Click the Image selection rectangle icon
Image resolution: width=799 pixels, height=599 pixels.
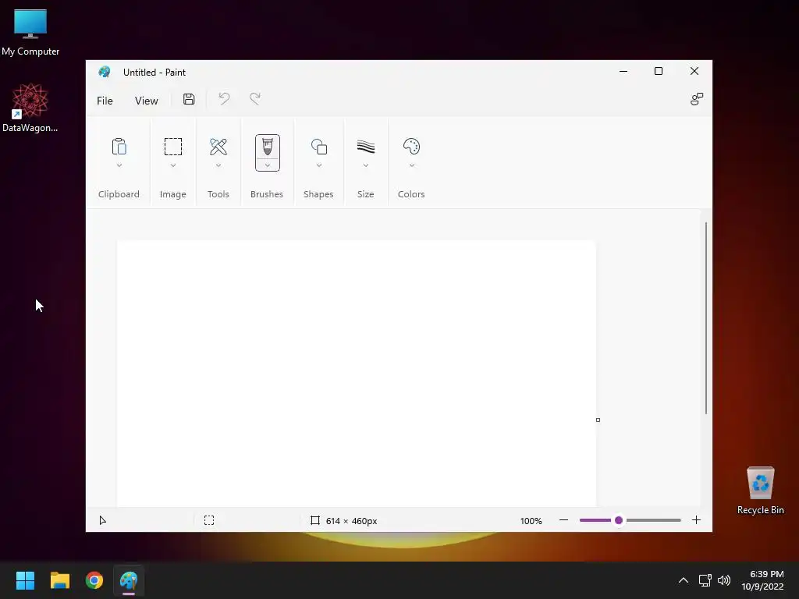172,147
